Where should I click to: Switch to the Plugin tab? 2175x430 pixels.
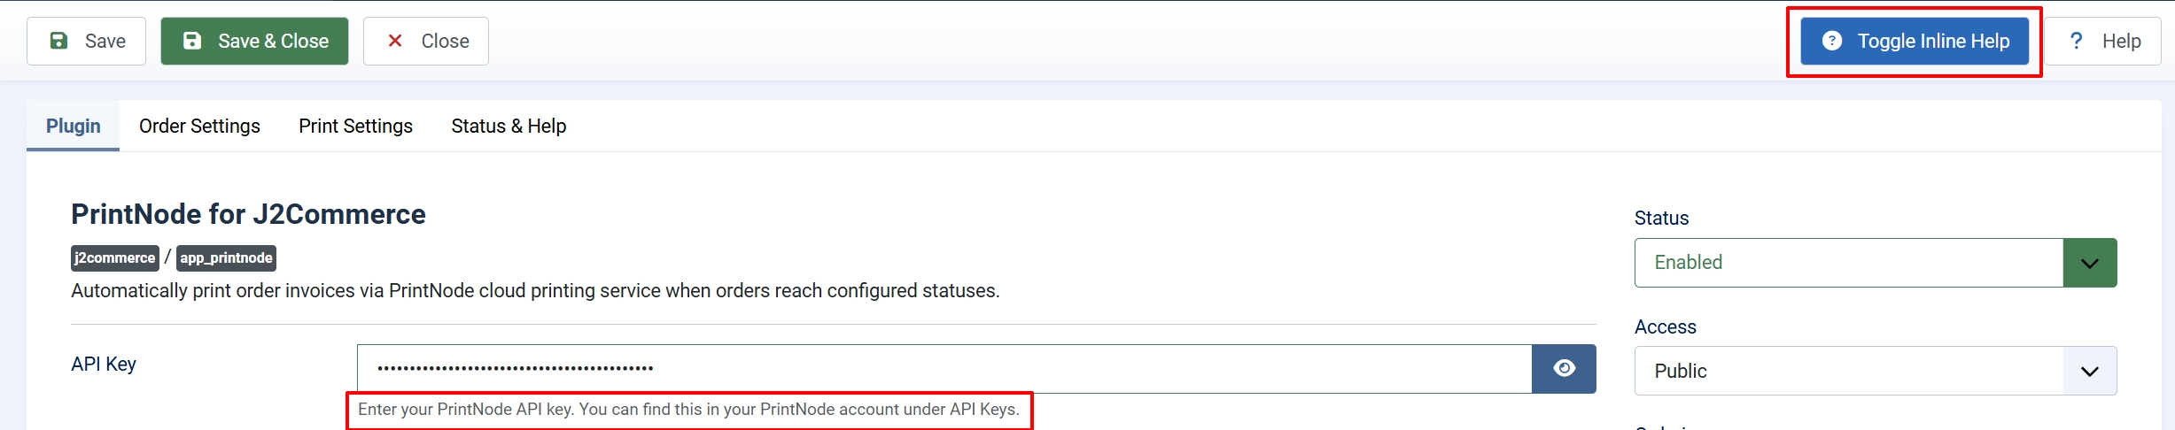point(74,126)
